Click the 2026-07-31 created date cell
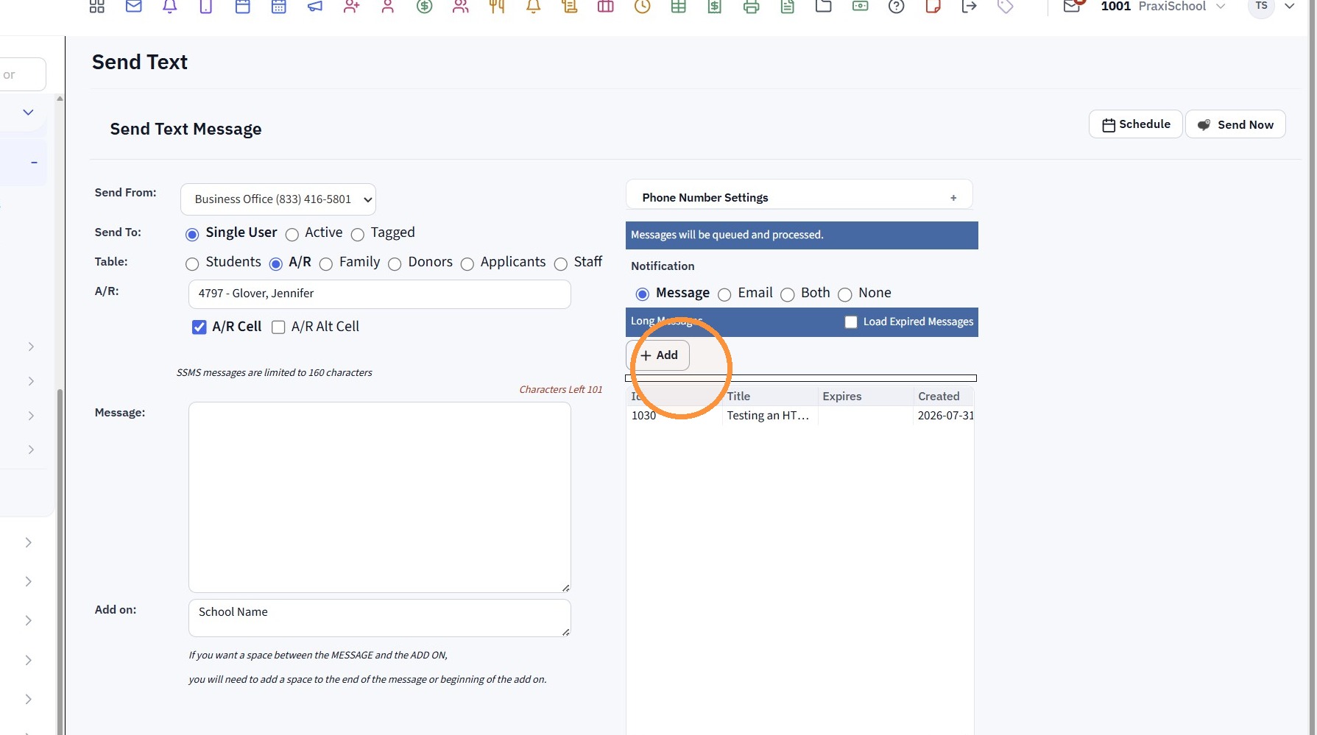The height and width of the screenshot is (735, 1317). [x=945, y=416]
